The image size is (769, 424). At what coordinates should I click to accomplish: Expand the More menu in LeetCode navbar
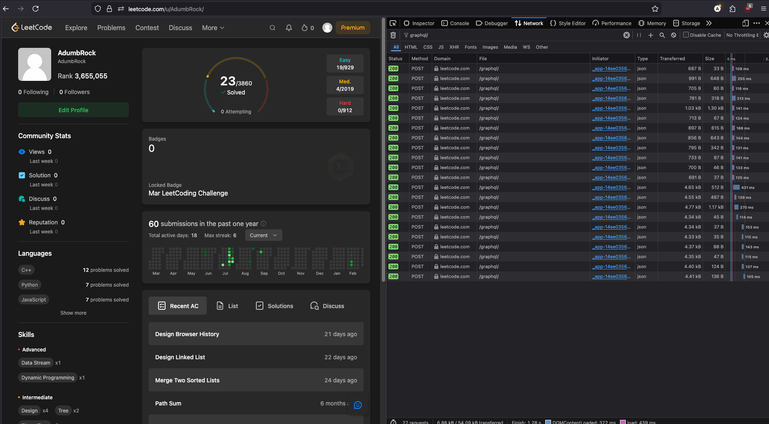coord(213,28)
